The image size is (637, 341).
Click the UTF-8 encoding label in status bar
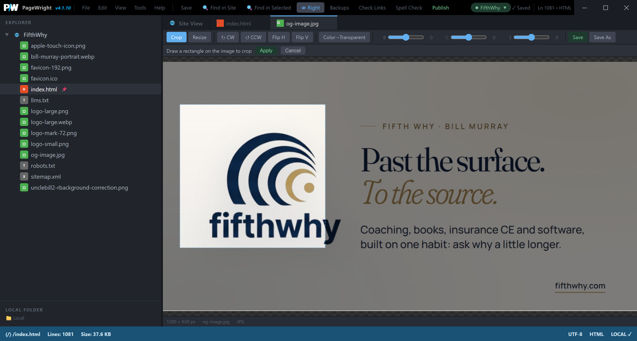[575, 334]
